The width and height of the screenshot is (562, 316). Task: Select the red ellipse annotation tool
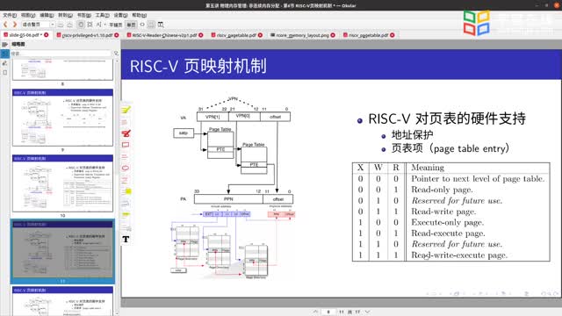(126, 168)
